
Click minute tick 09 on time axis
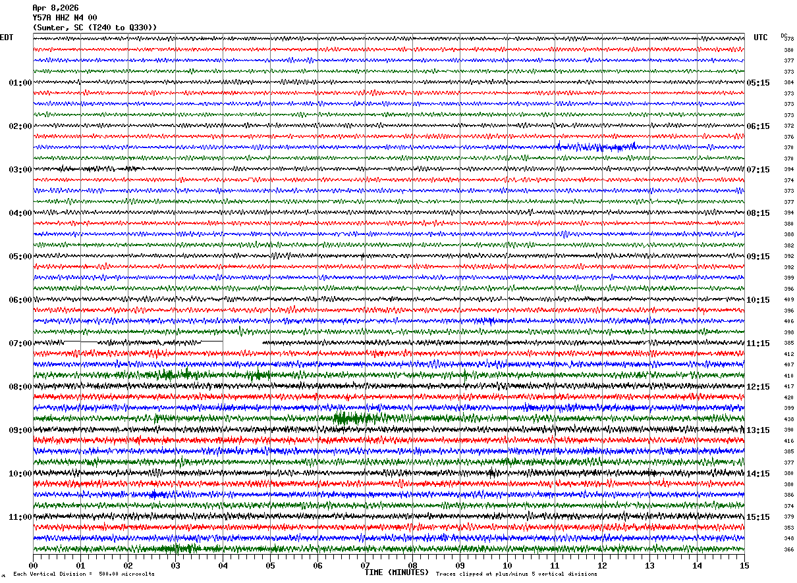460,565
